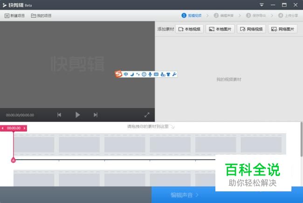
Task: Toggle the half-width moon icon on the IME bar
Action: click(132, 74)
